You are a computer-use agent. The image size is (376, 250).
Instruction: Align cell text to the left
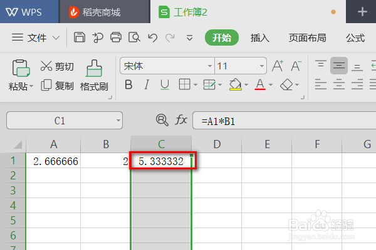321,84
